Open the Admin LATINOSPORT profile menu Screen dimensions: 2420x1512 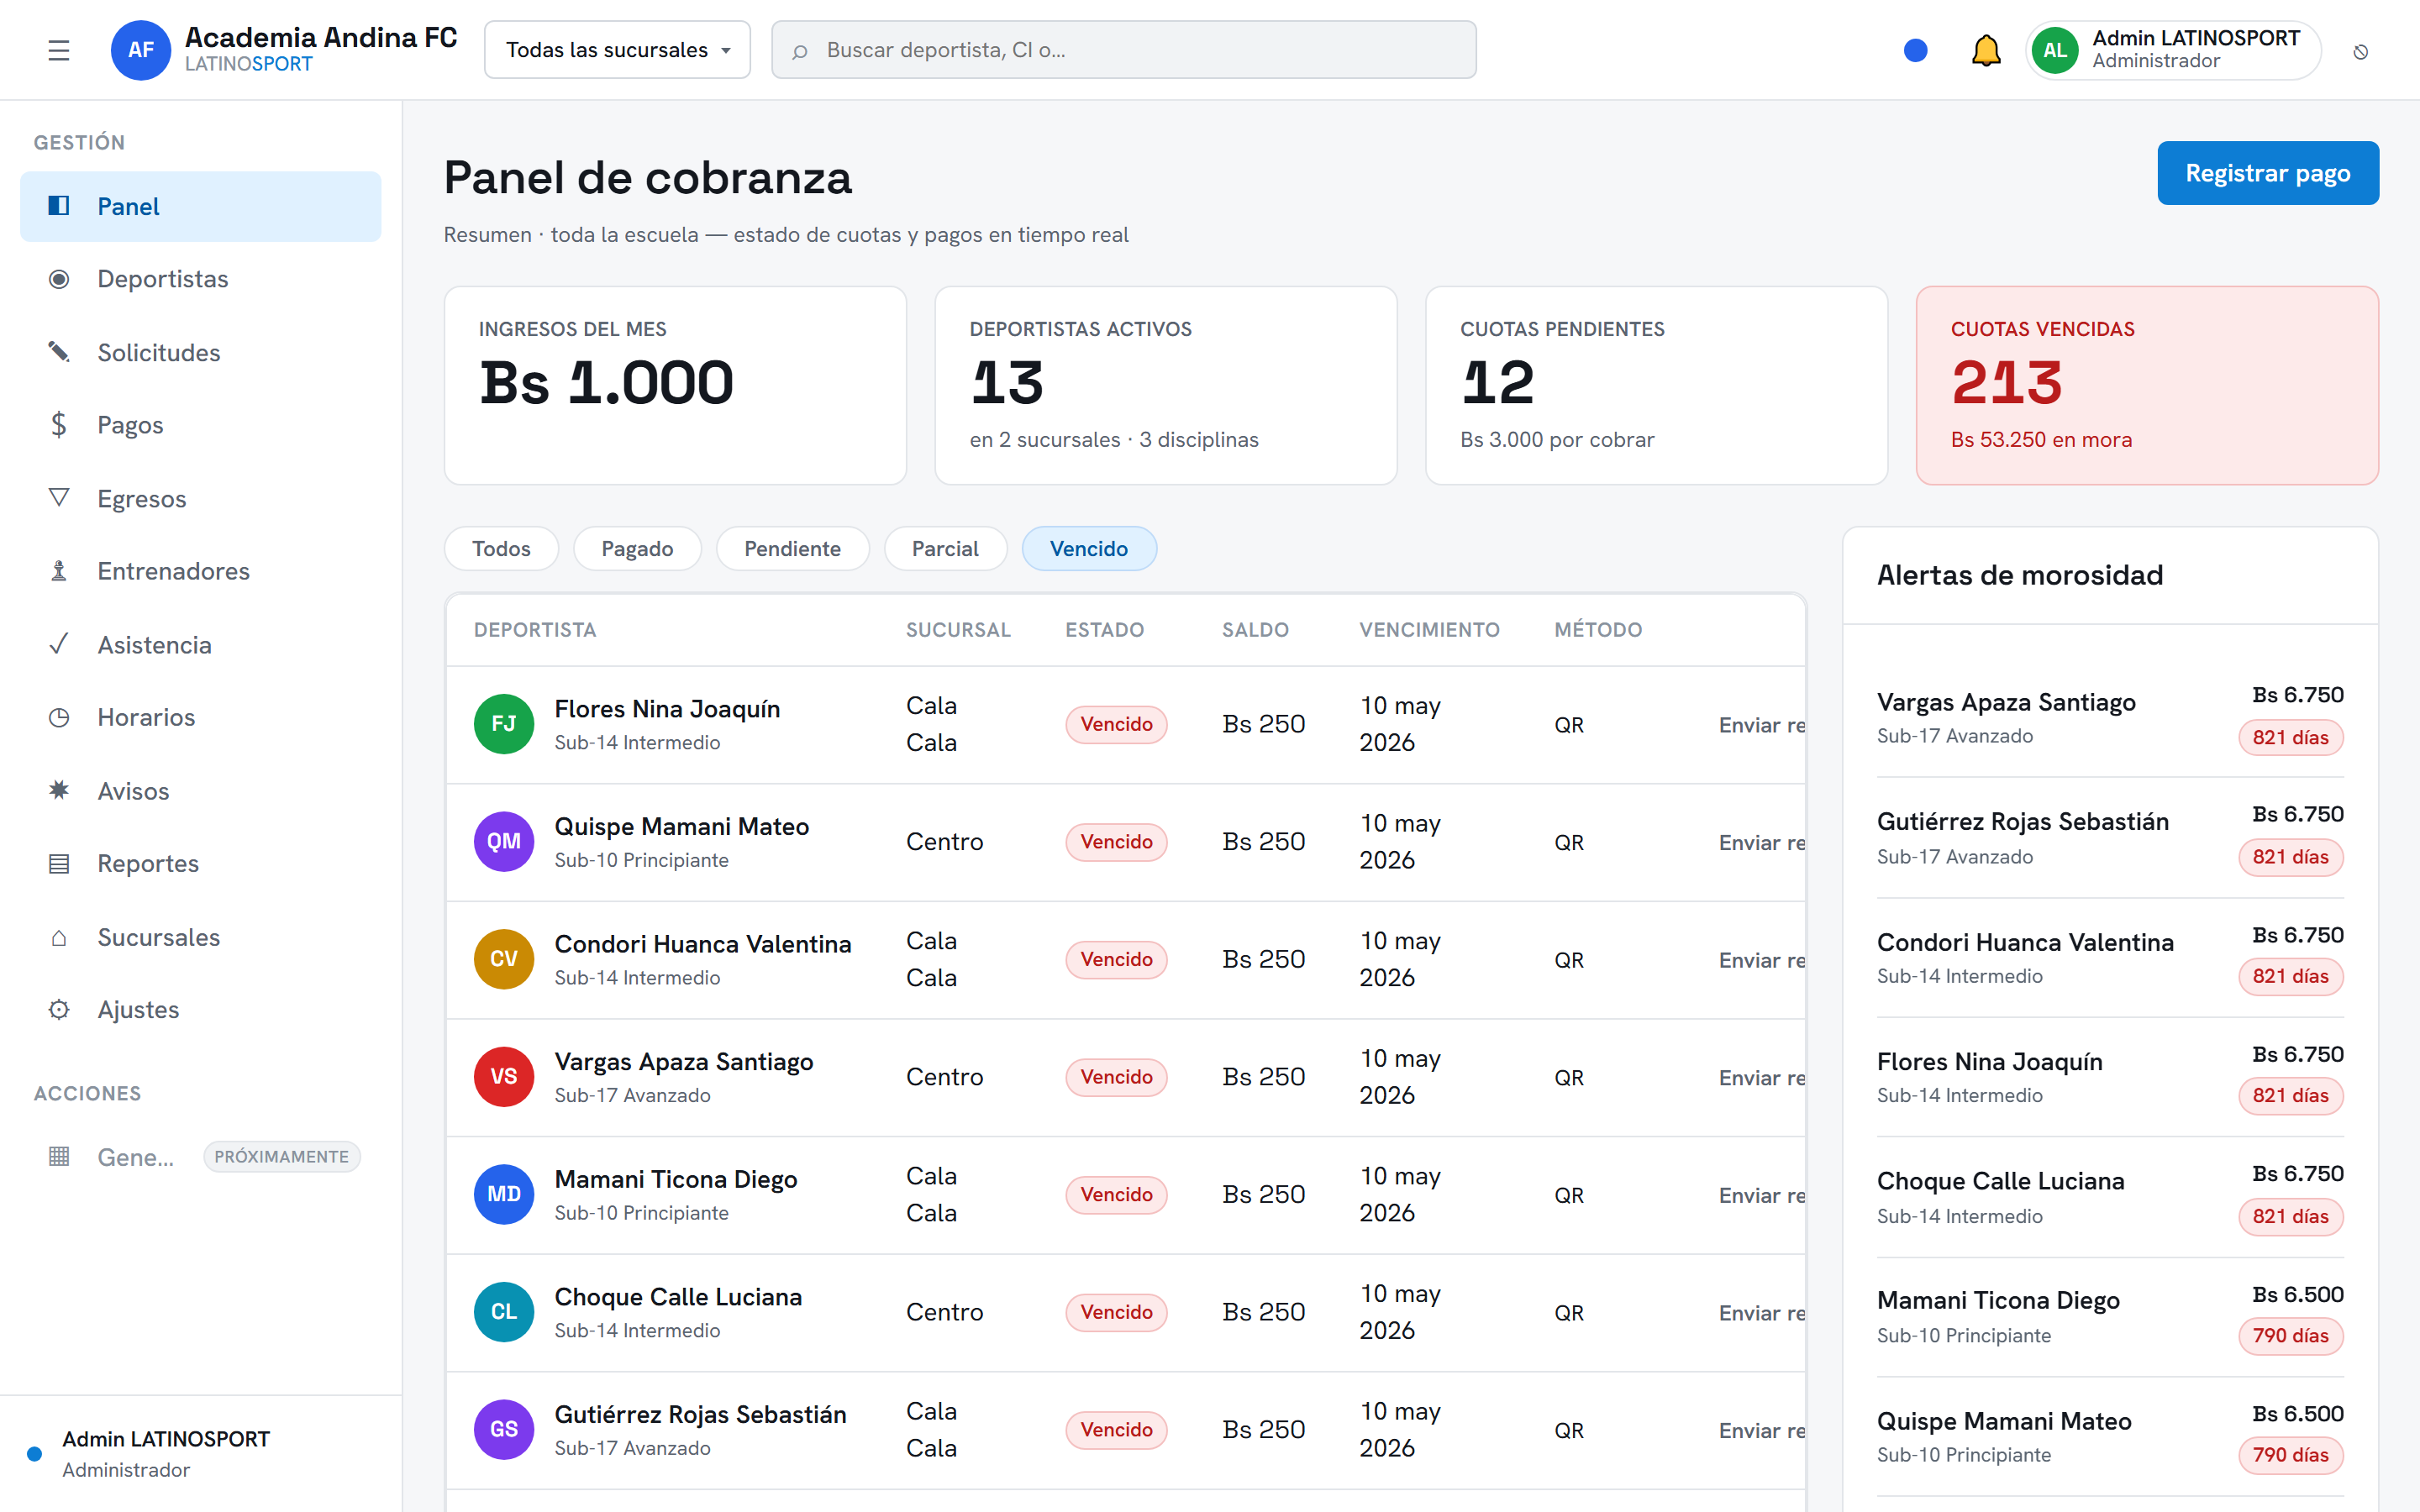click(2172, 50)
